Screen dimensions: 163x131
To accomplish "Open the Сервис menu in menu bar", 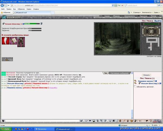I will (x=29, y=9).
